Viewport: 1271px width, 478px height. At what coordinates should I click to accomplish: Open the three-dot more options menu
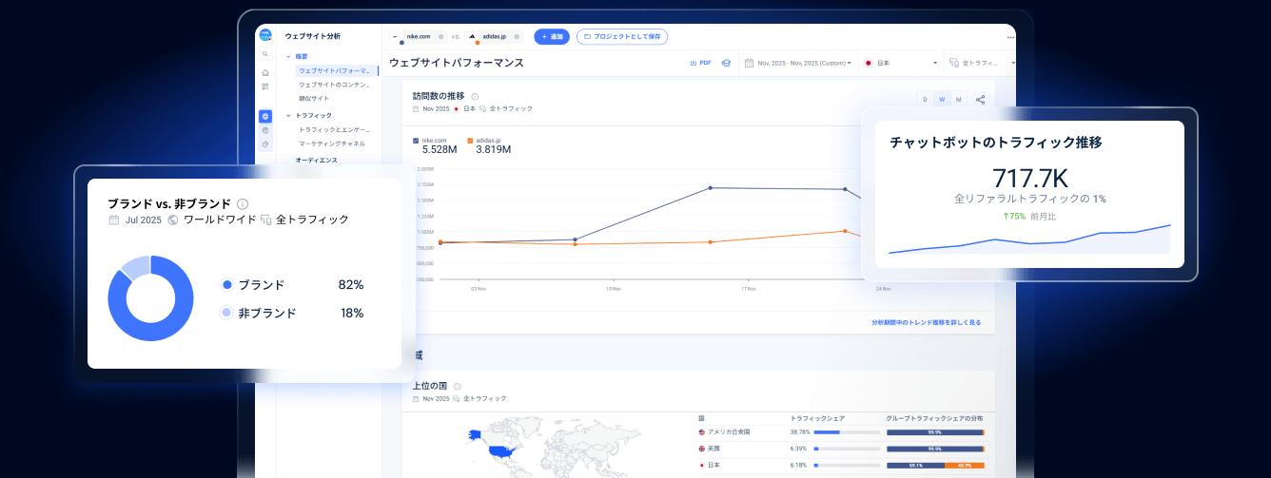pyautogui.click(x=1010, y=37)
